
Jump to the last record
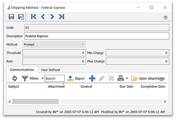click(62, 16)
